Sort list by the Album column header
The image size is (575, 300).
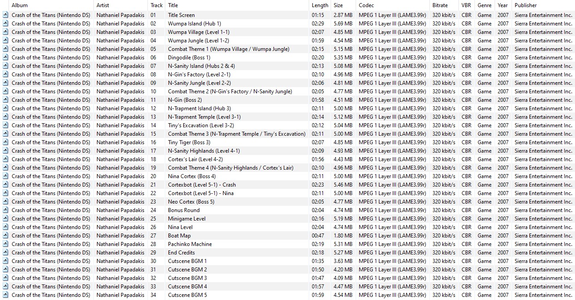pyautogui.click(x=20, y=5)
